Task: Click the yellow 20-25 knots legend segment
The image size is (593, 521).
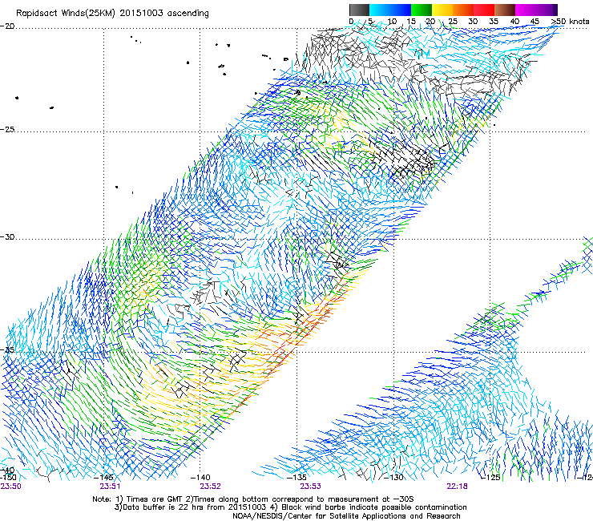Action: 442,10
